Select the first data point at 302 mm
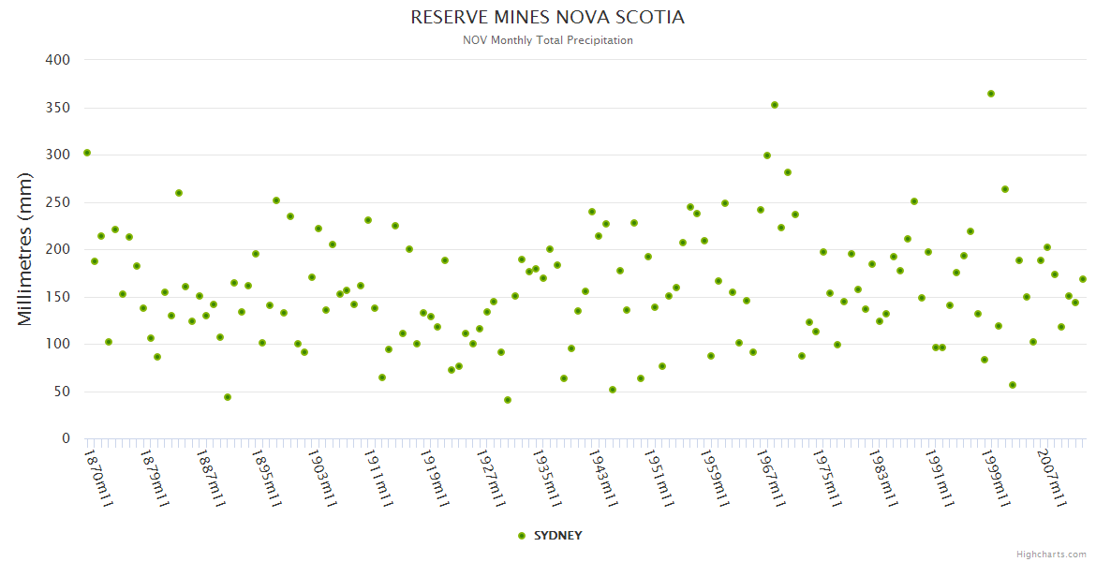This screenshot has height=562, width=1096. [87, 153]
